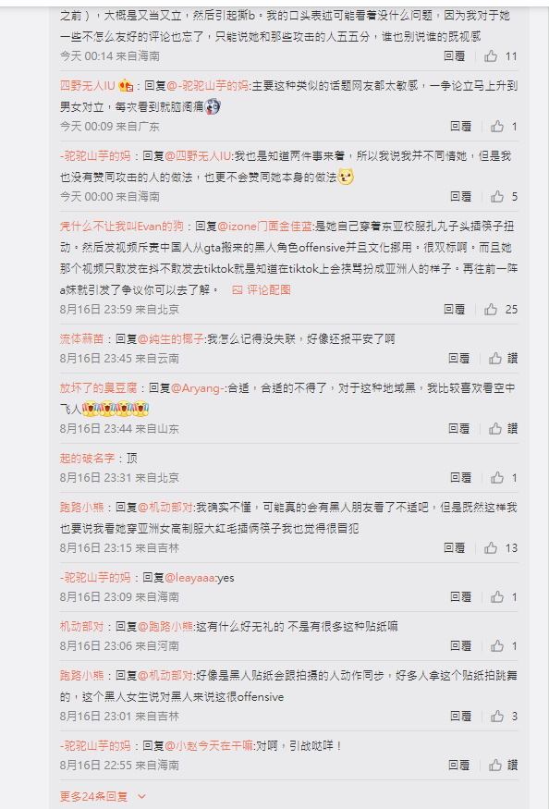Viewport: 549px width, 809px height.
Task: Like the 四野无人IU comment
Action: click(497, 126)
